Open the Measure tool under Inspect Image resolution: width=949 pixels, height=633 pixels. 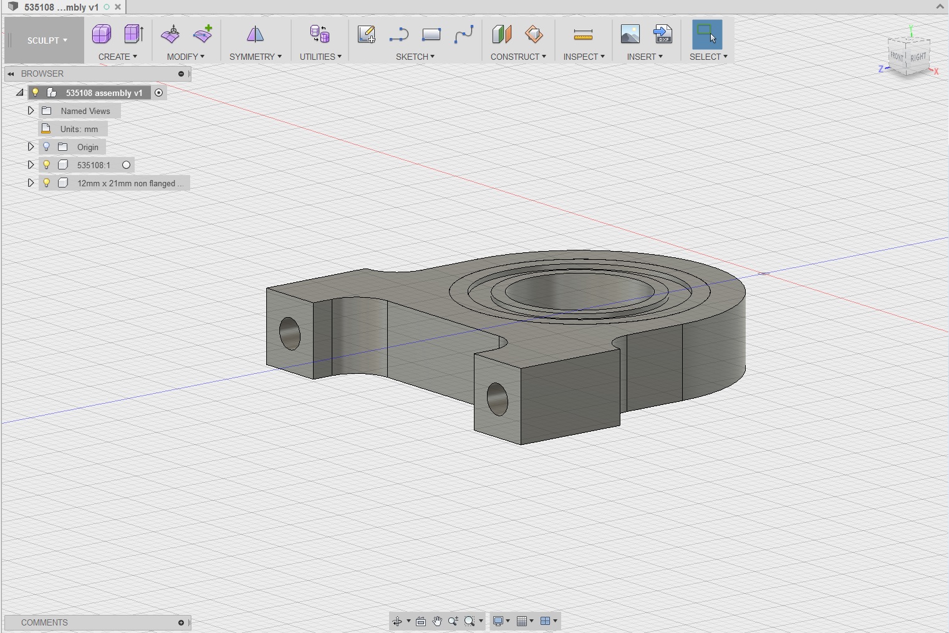(x=582, y=34)
